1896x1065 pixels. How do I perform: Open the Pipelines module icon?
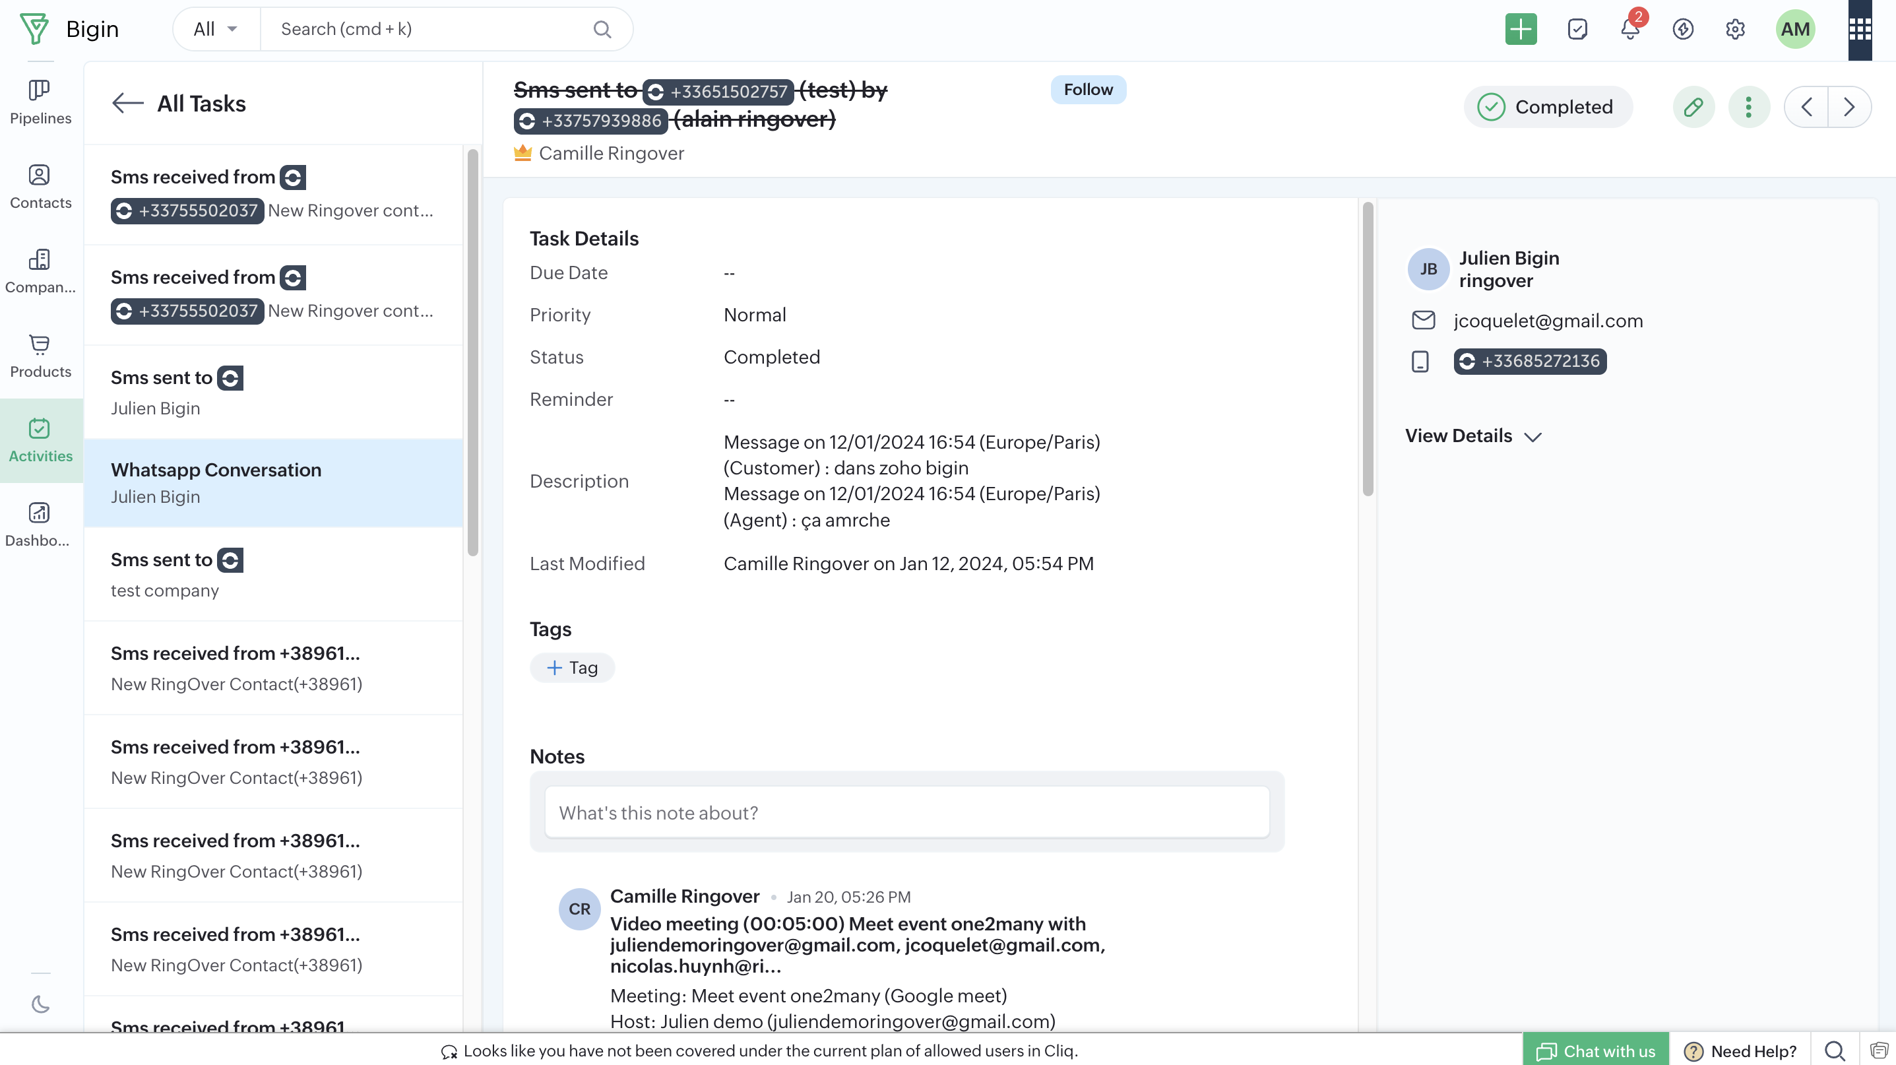click(x=40, y=102)
